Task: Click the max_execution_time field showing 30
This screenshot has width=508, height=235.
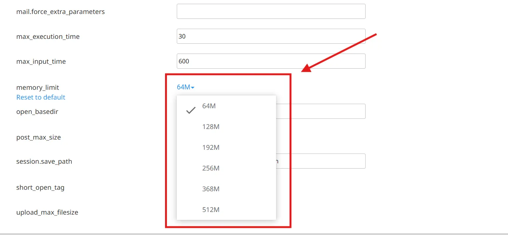Action: point(271,36)
